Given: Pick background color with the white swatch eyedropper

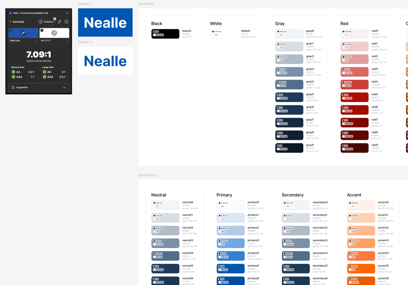Looking at the screenshot, I should pyautogui.click(x=54, y=33).
